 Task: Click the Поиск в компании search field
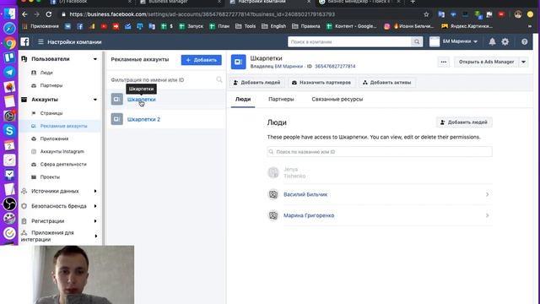[349, 41]
